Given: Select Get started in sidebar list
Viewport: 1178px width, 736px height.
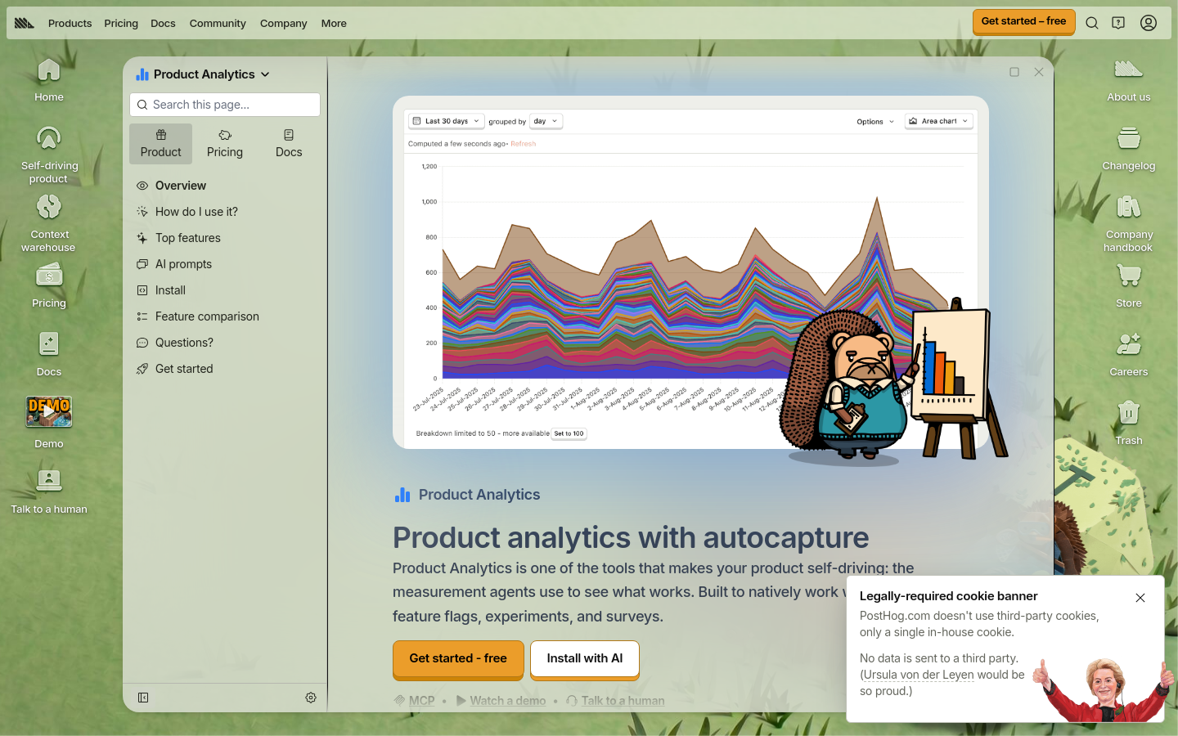Looking at the screenshot, I should click(225, 369).
